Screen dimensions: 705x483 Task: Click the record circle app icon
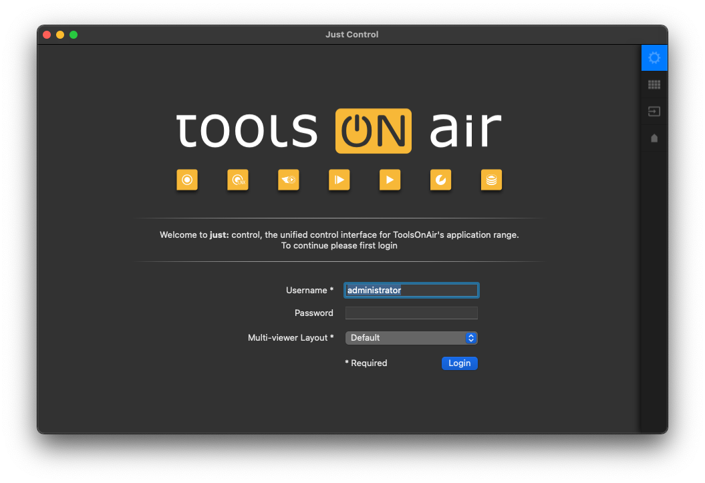[x=187, y=180]
